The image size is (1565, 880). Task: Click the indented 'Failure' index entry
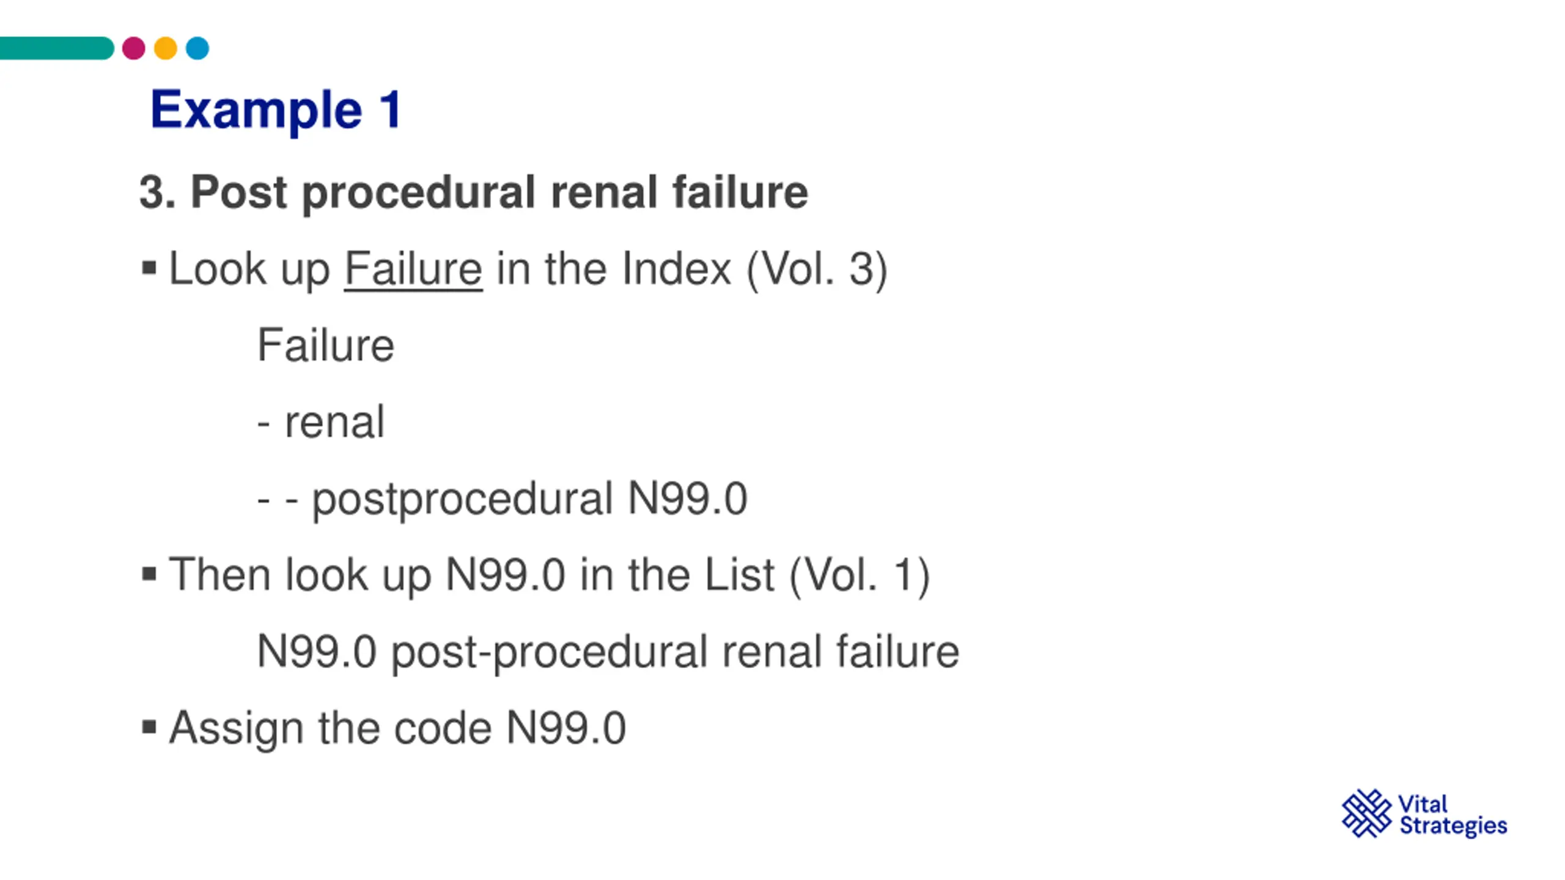click(x=326, y=345)
